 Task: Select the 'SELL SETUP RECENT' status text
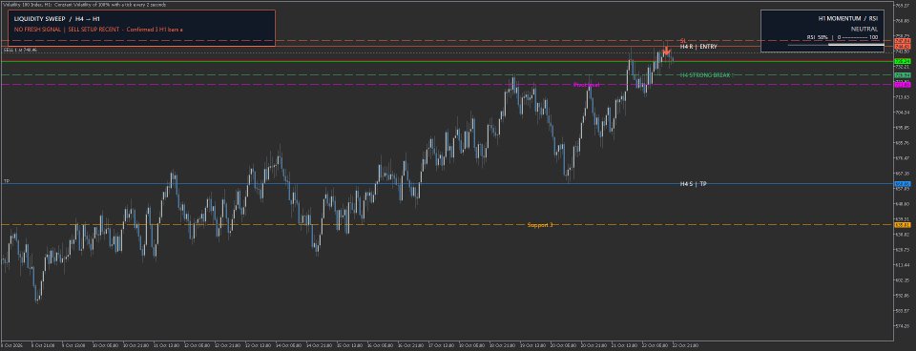coord(94,30)
